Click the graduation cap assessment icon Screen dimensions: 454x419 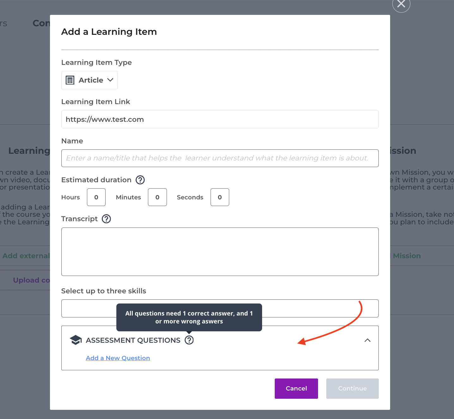pyautogui.click(x=76, y=340)
